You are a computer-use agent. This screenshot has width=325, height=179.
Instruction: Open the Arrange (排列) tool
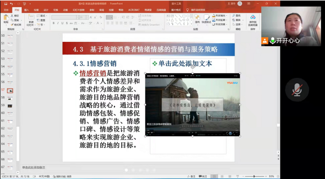point(197,18)
